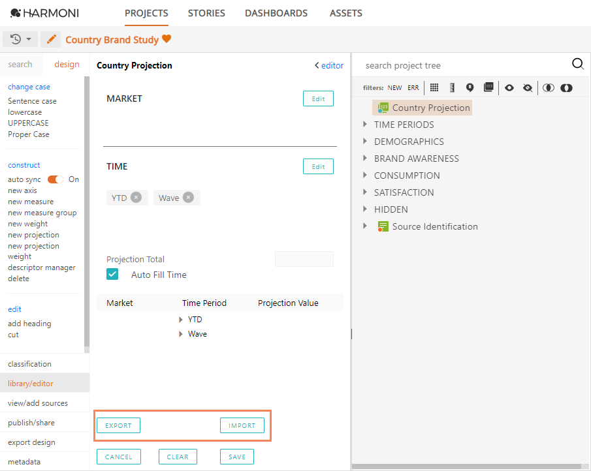
Task: Toggle the visible-items eye filter
Action: (509, 87)
